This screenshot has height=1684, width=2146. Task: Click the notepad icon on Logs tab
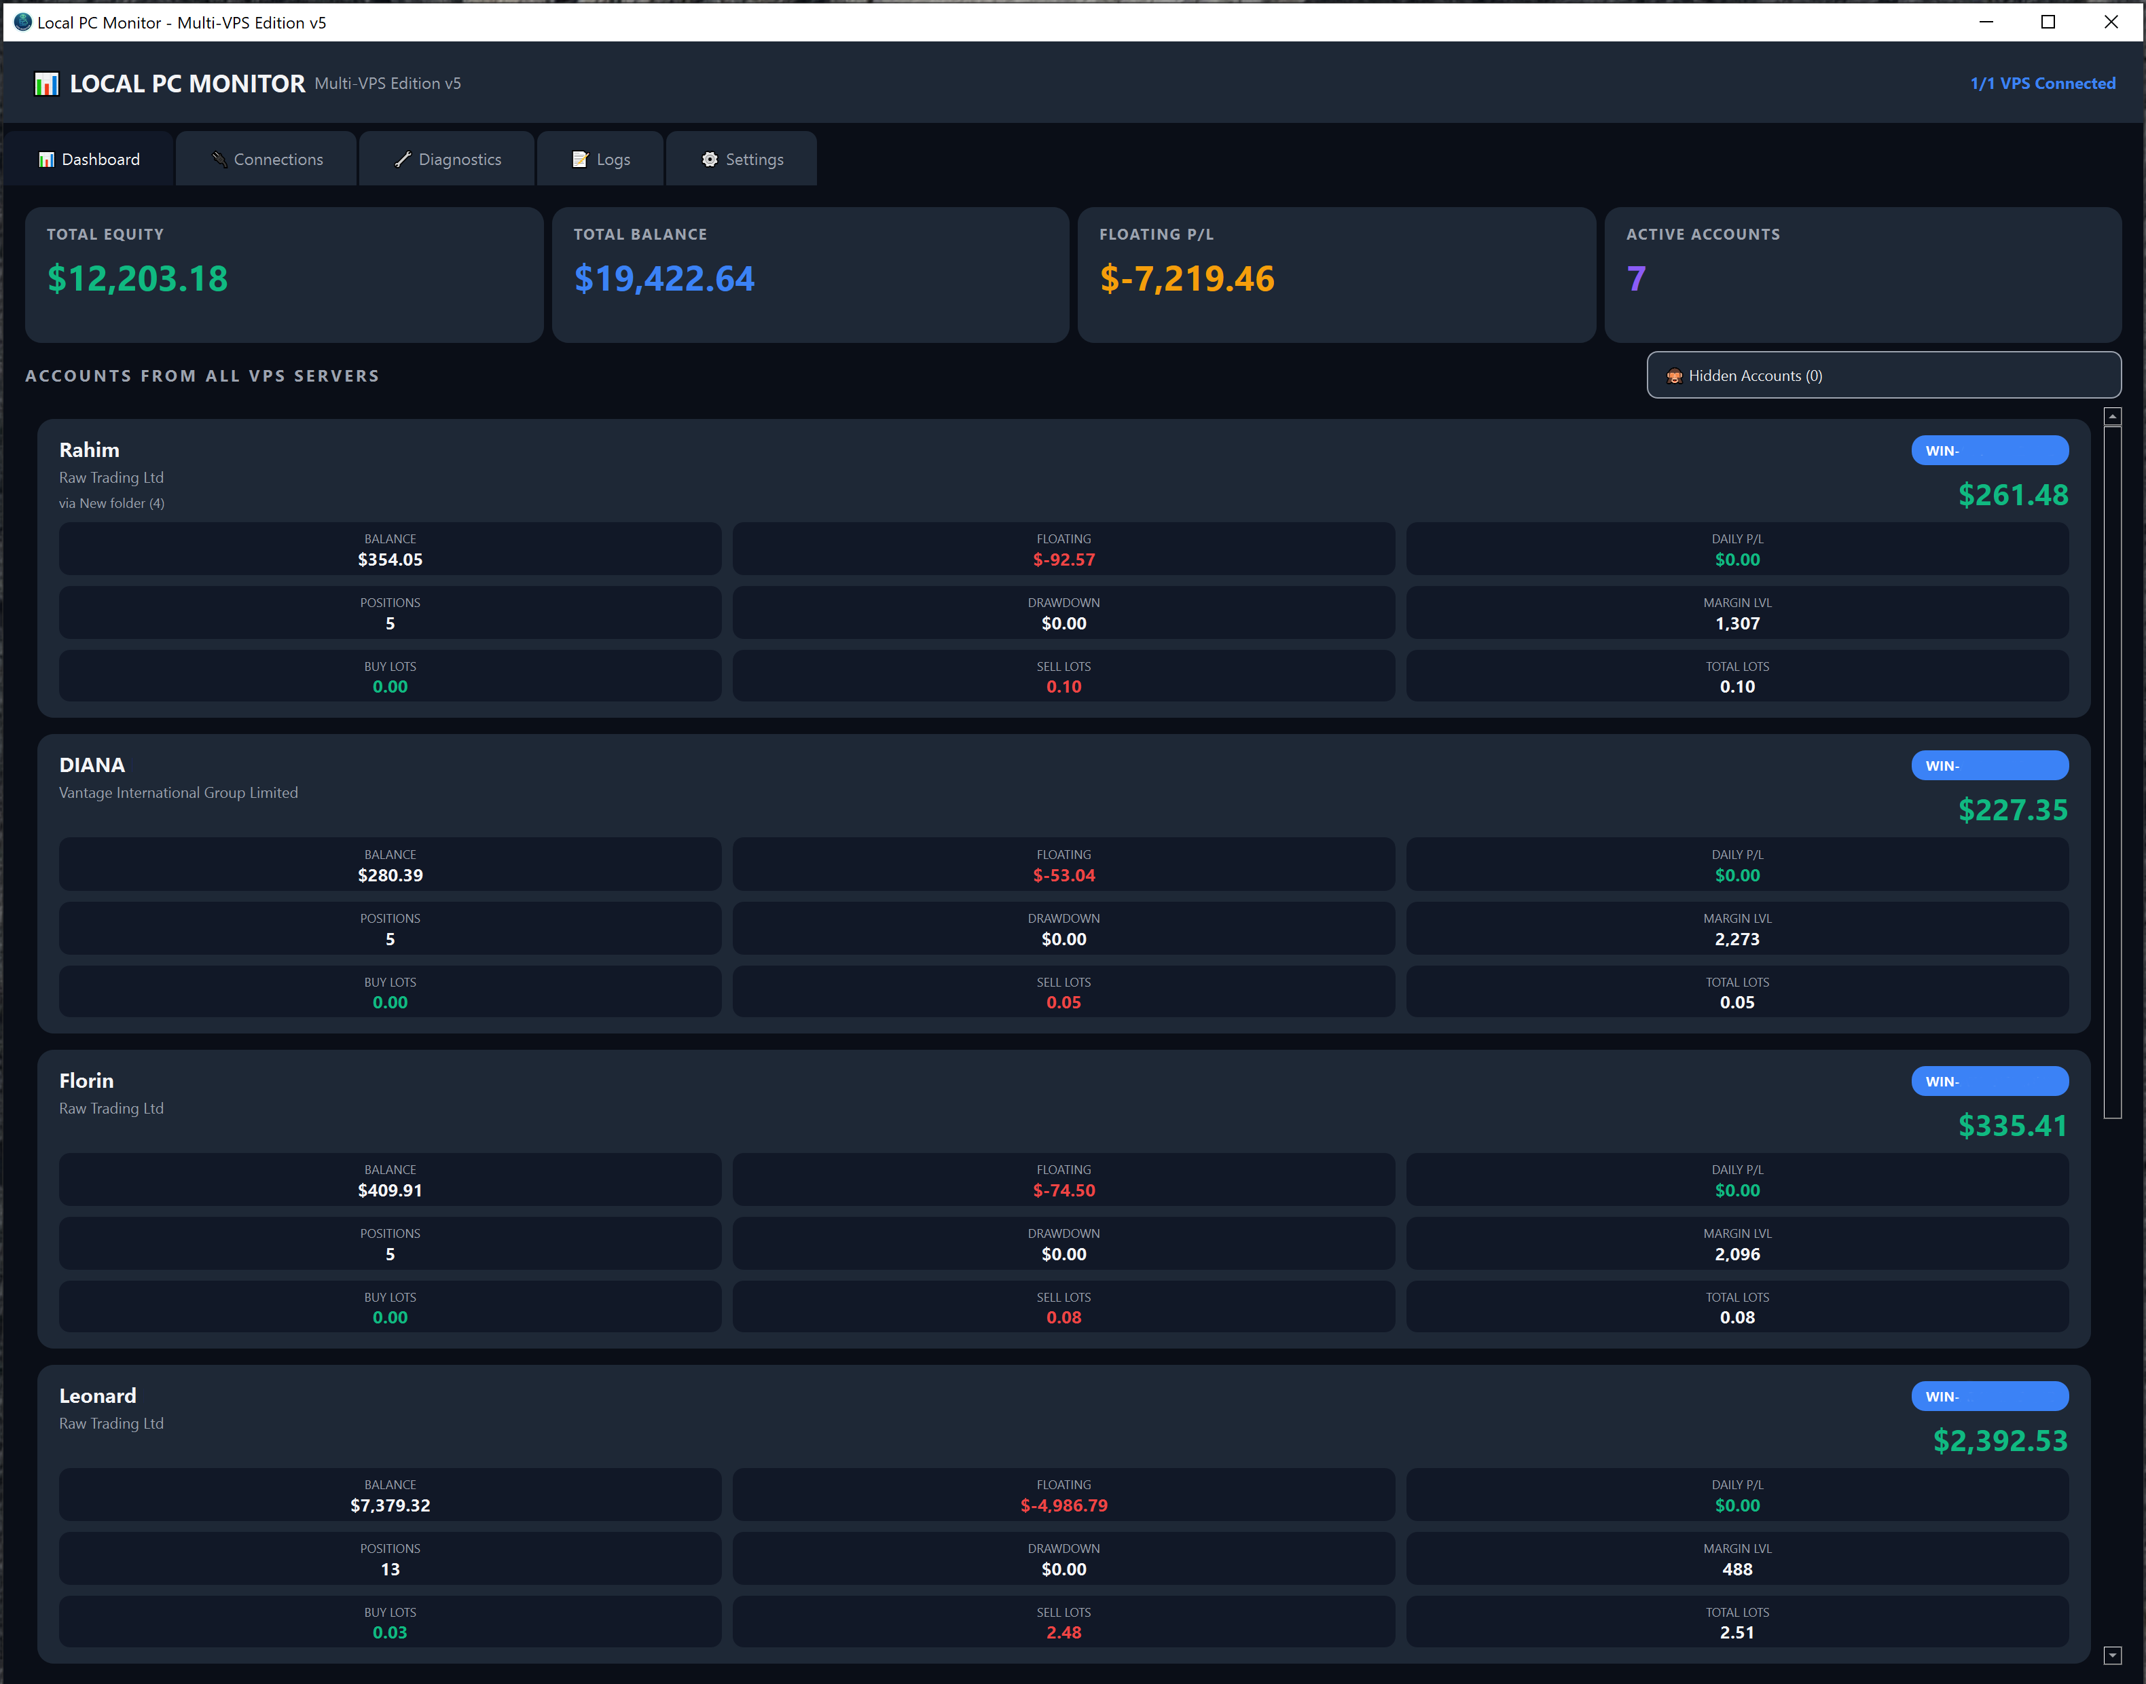pos(580,159)
